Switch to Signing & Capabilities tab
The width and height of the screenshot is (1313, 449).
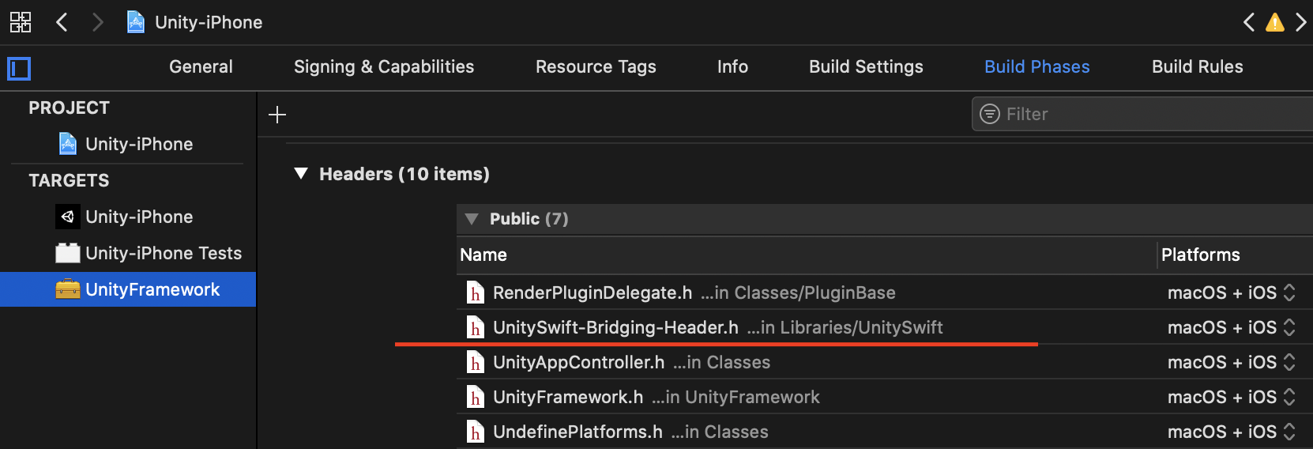(384, 67)
